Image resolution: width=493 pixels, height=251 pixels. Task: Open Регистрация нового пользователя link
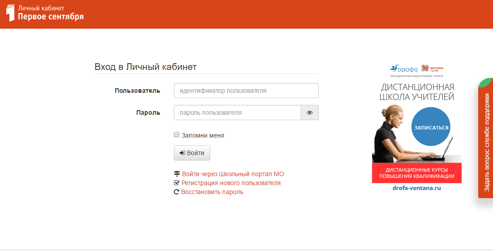pyautogui.click(x=231, y=183)
